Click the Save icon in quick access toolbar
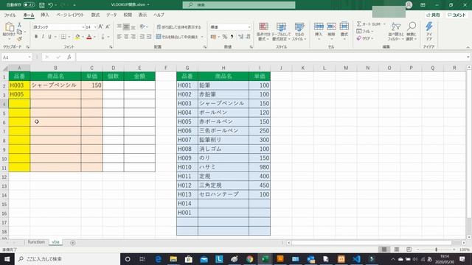Image resolution: width=472 pixels, height=265 pixels. [42, 5]
